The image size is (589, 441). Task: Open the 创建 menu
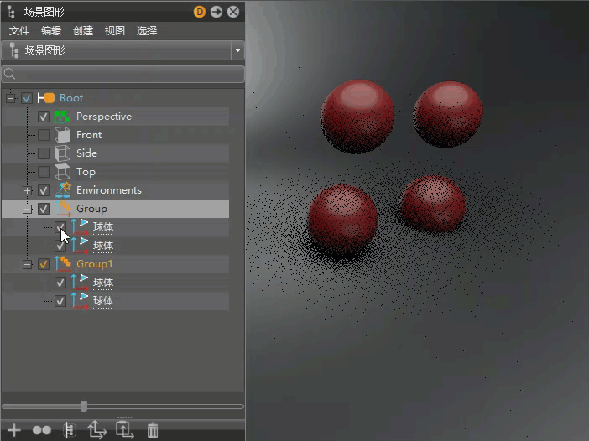tap(83, 31)
